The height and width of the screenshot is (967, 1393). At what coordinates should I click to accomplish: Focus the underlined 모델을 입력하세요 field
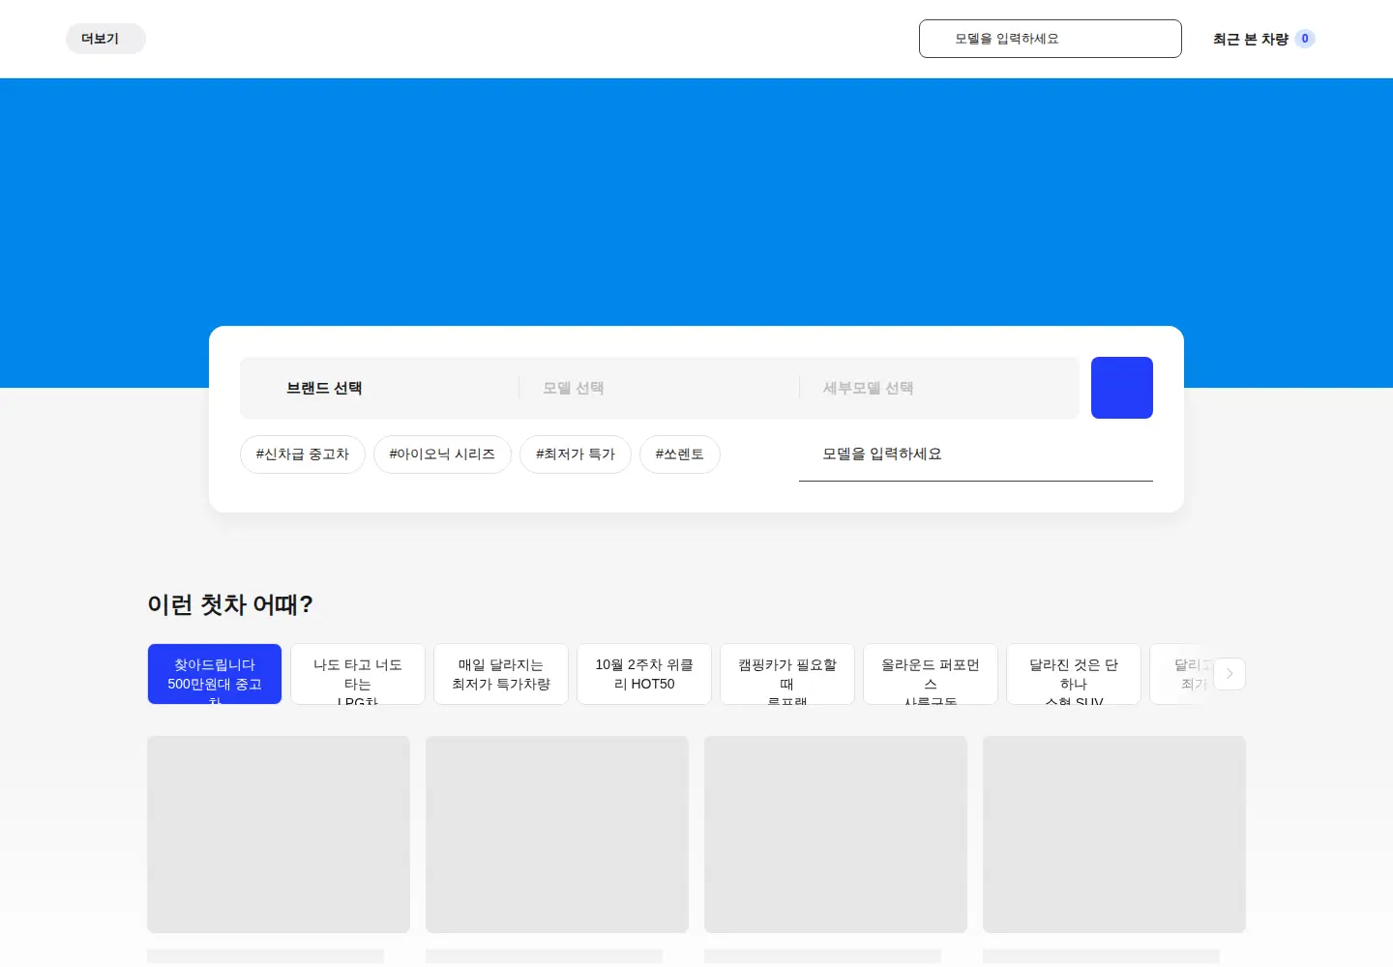coord(976,454)
